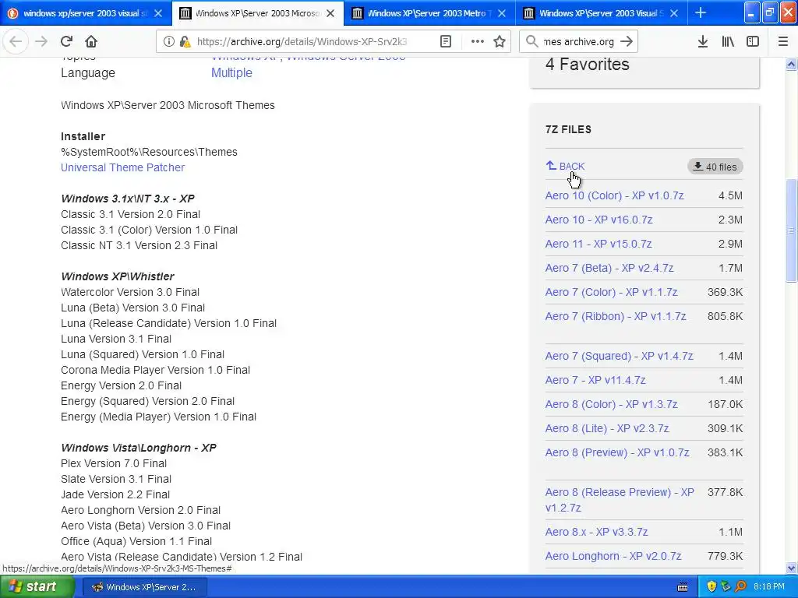Click the 'Luna Version 3.1 Final' line
The width and height of the screenshot is (798, 598).
click(x=116, y=339)
